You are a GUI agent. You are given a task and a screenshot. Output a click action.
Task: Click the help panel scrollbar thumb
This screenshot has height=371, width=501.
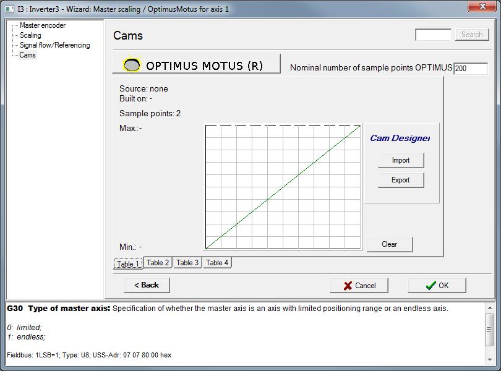coord(489,330)
